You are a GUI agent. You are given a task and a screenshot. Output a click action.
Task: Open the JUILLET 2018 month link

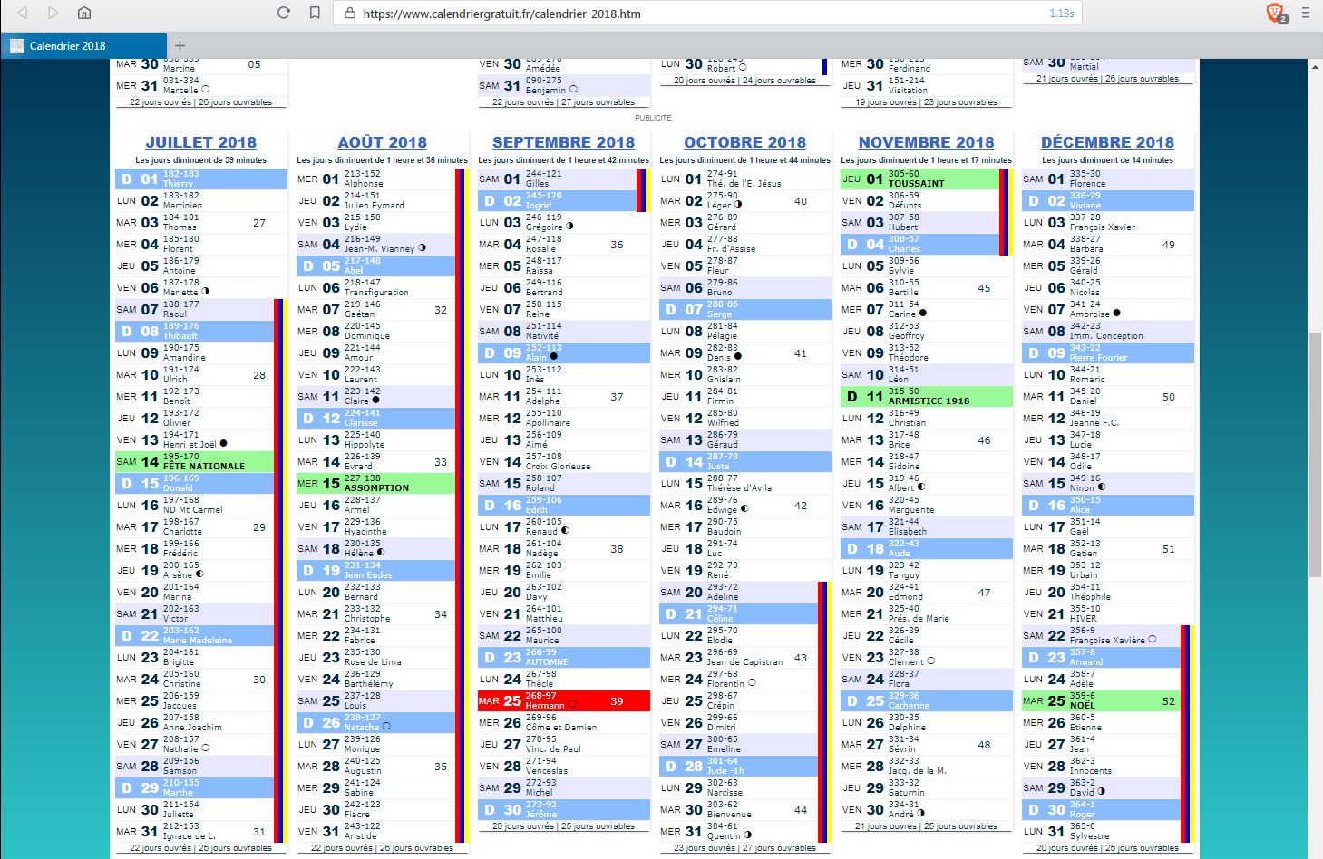pos(200,142)
